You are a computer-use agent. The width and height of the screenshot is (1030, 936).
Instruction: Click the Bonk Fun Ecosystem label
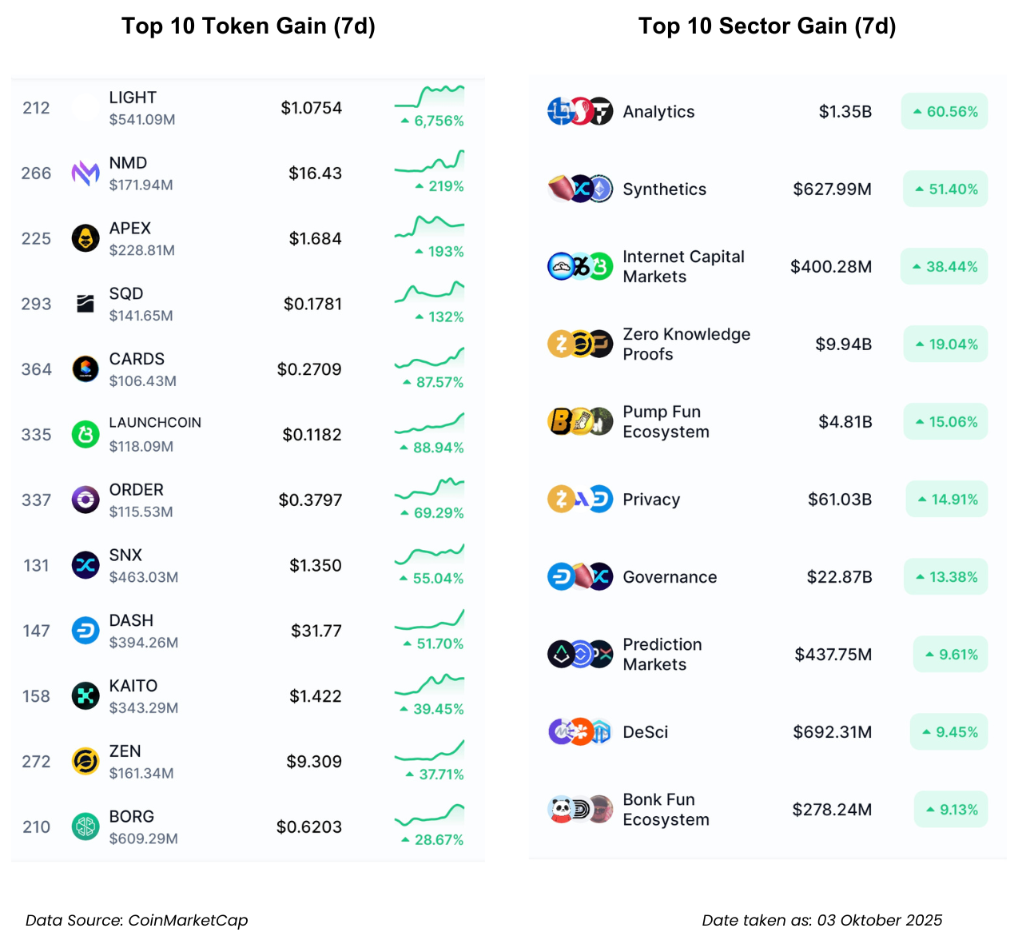pyautogui.click(x=666, y=810)
